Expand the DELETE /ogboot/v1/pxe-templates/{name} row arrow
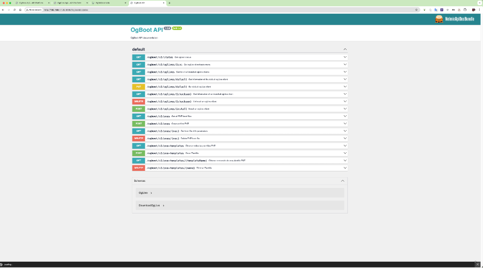This screenshot has width=483, height=268. click(x=345, y=168)
